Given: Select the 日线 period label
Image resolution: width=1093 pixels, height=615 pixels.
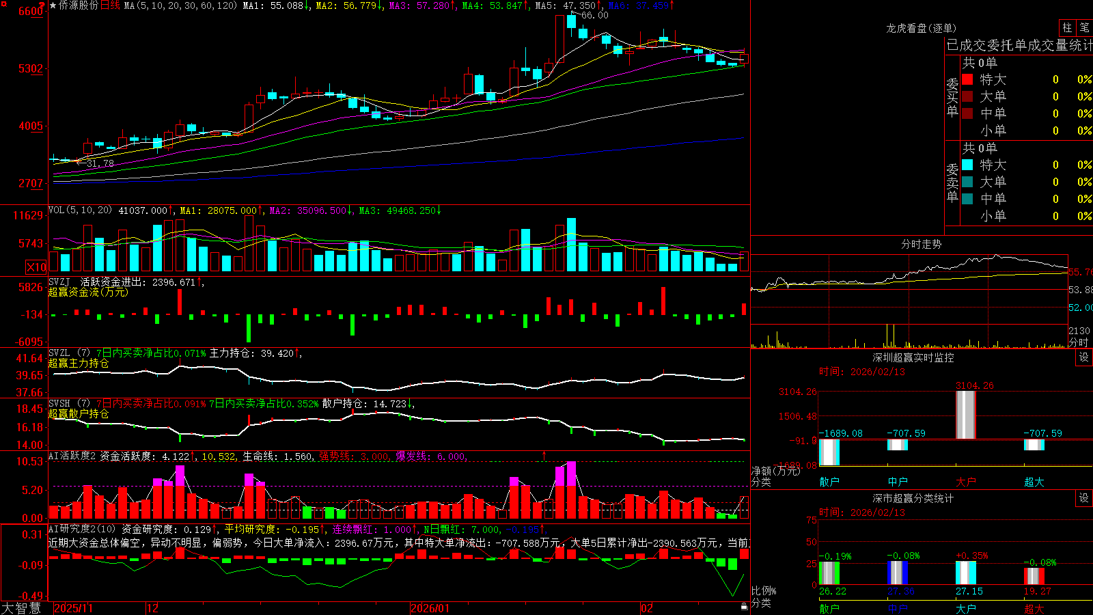Looking at the screenshot, I should point(110,5).
